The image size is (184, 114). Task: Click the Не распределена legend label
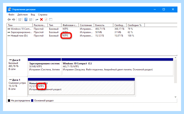[20, 101]
